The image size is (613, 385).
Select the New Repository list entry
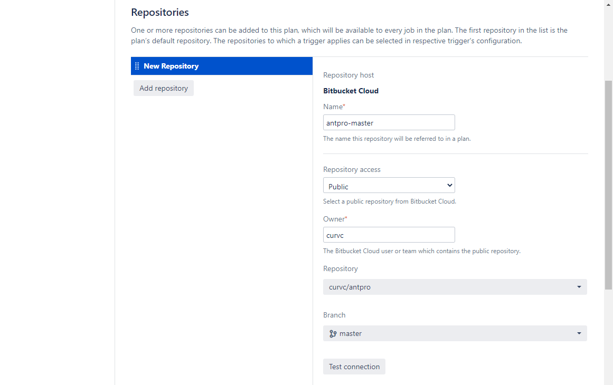222,66
